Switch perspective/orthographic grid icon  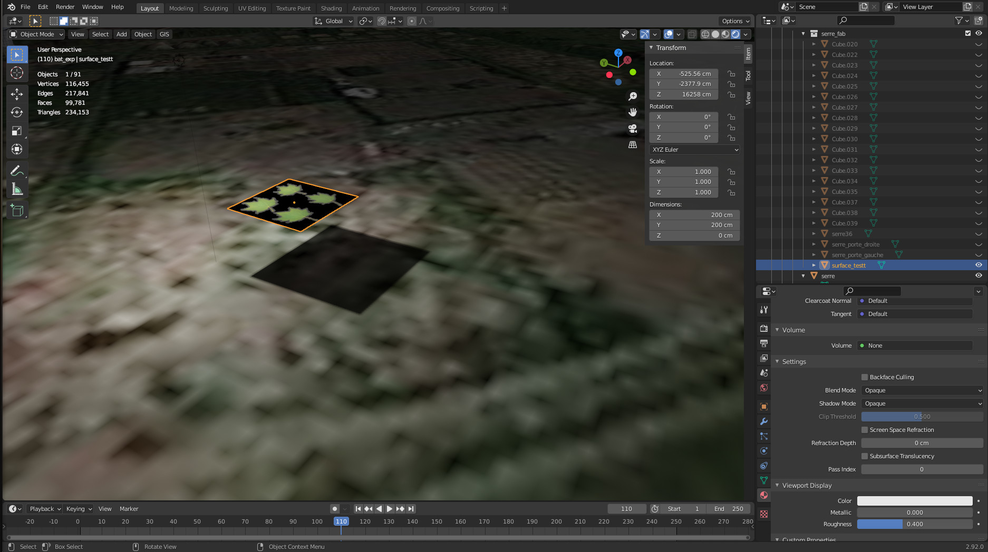633,144
